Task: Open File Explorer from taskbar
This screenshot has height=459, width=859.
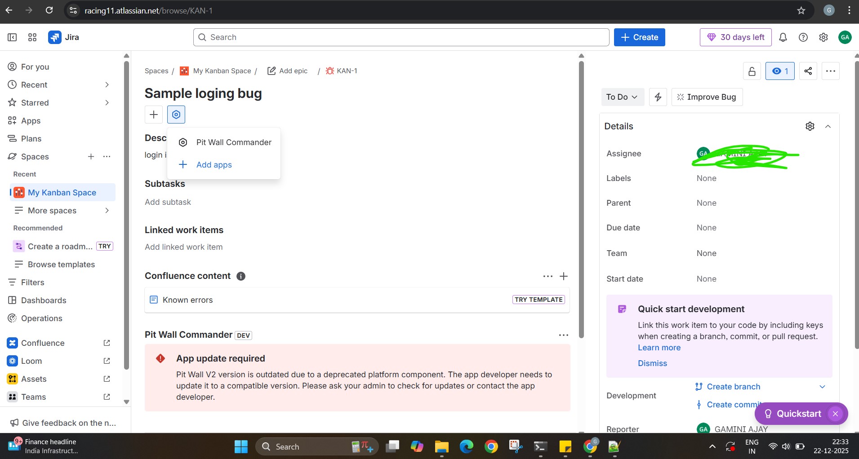Action: (441, 446)
